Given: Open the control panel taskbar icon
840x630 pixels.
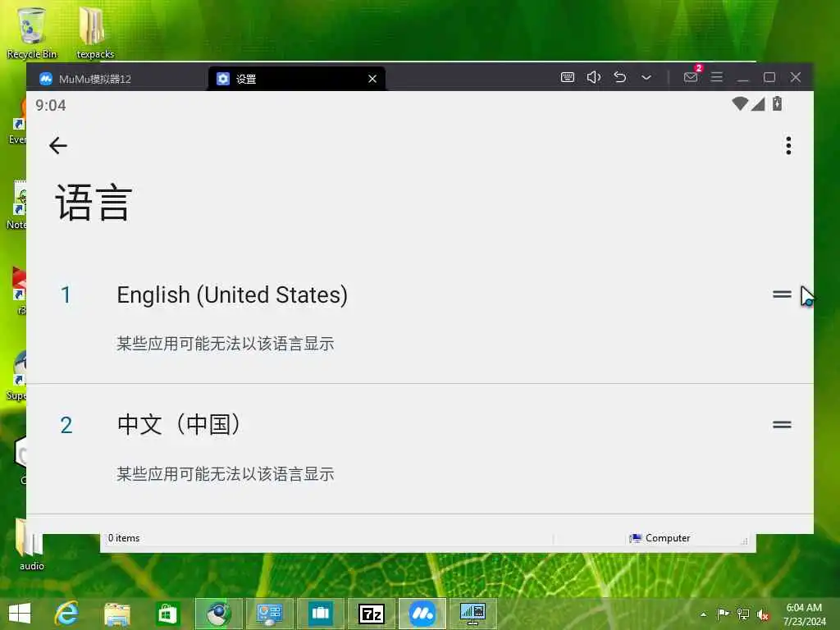Looking at the screenshot, I should click(x=269, y=614).
